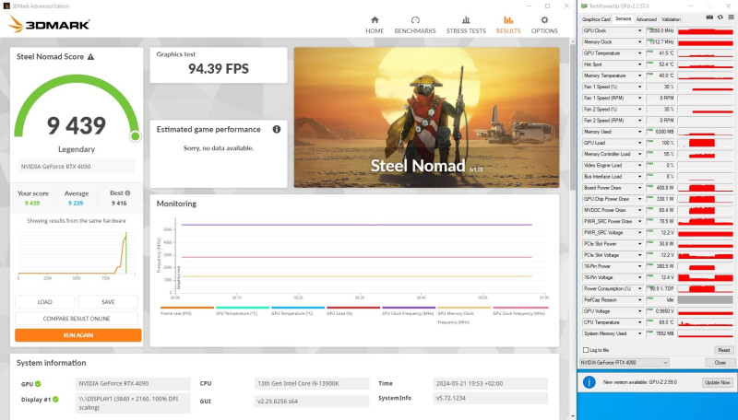Open 3DMark Options gear
The width and height of the screenshot is (738, 420).
[544, 25]
